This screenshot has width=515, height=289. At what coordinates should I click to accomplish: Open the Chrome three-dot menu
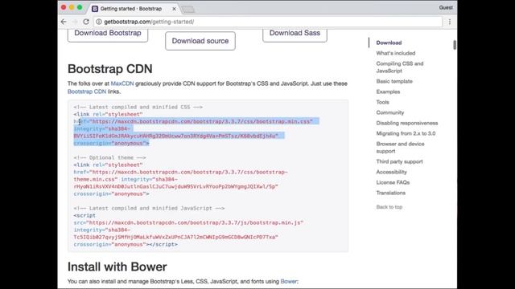tap(450, 22)
